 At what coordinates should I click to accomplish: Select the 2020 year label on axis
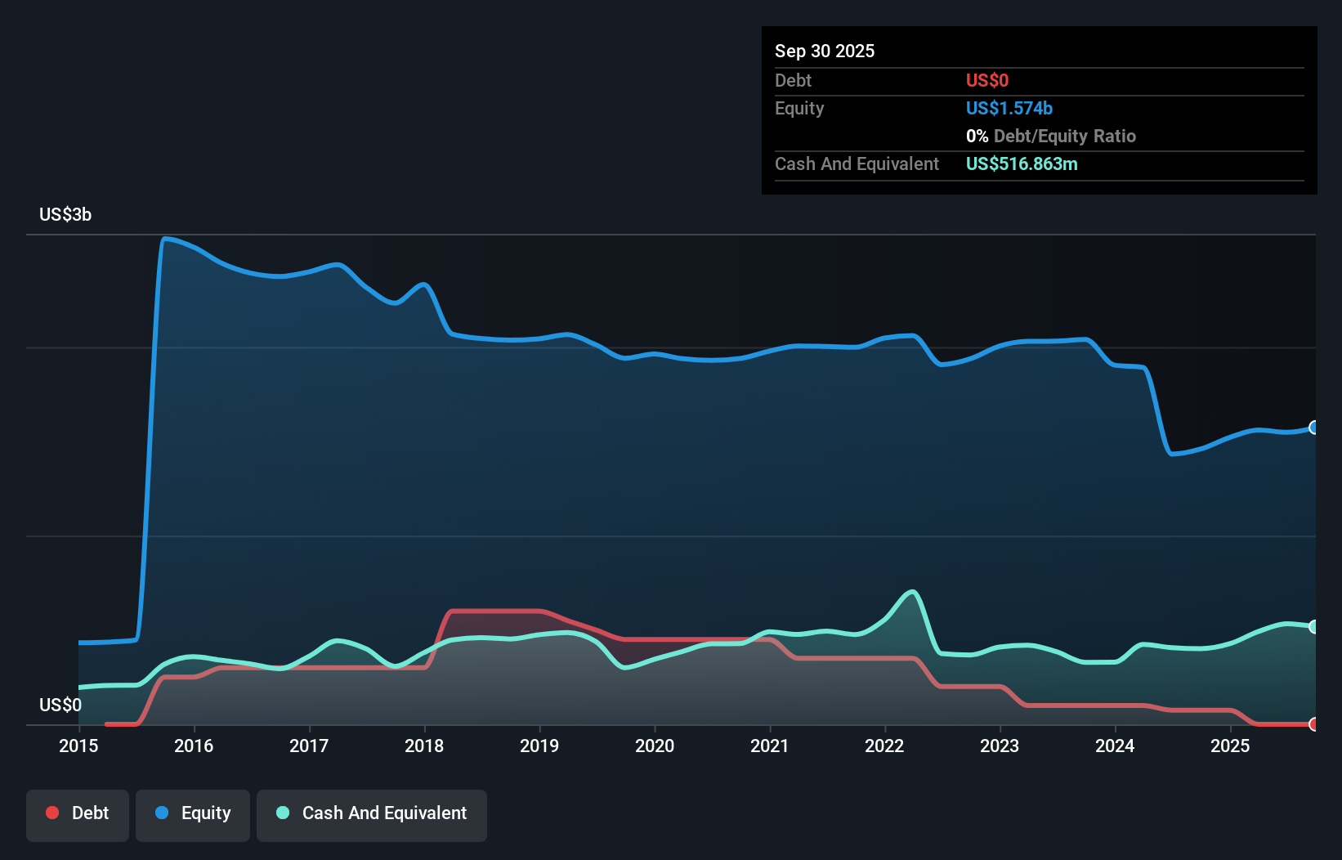pyautogui.click(x=655, y=746)
